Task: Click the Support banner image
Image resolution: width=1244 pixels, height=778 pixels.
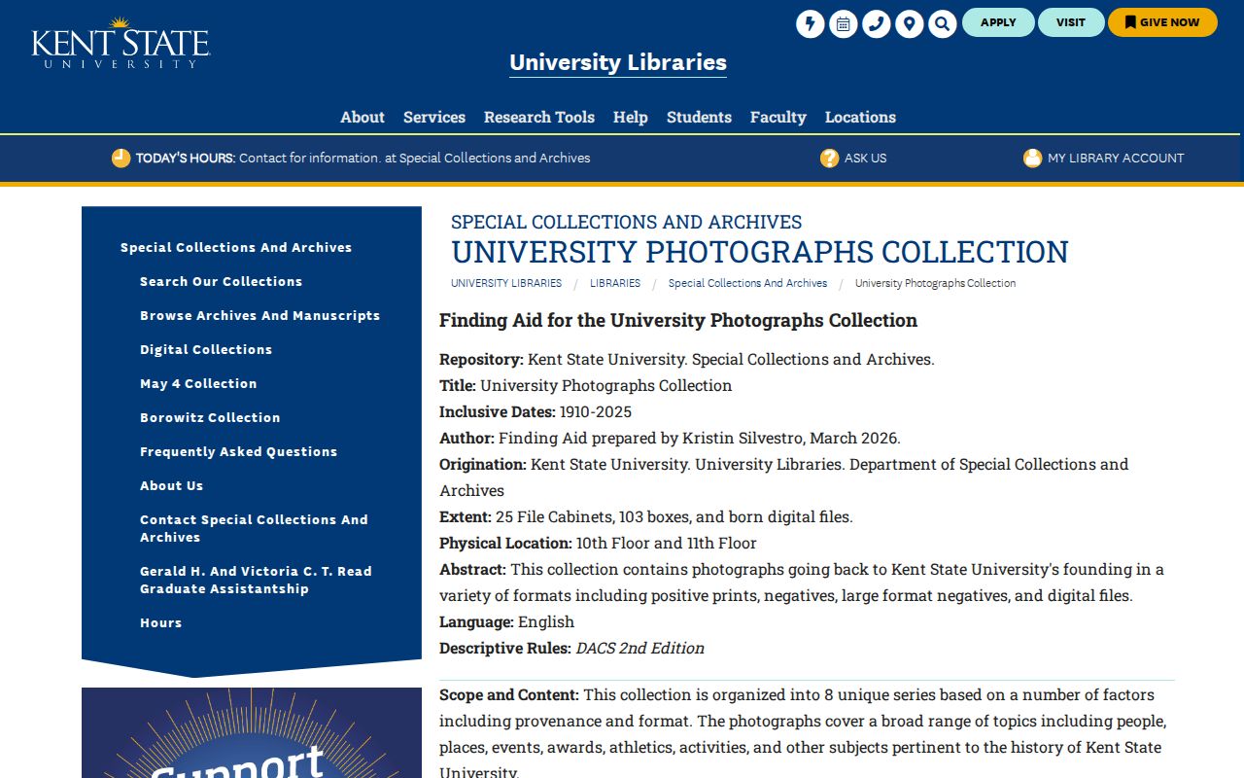Action: coord(252,733)
